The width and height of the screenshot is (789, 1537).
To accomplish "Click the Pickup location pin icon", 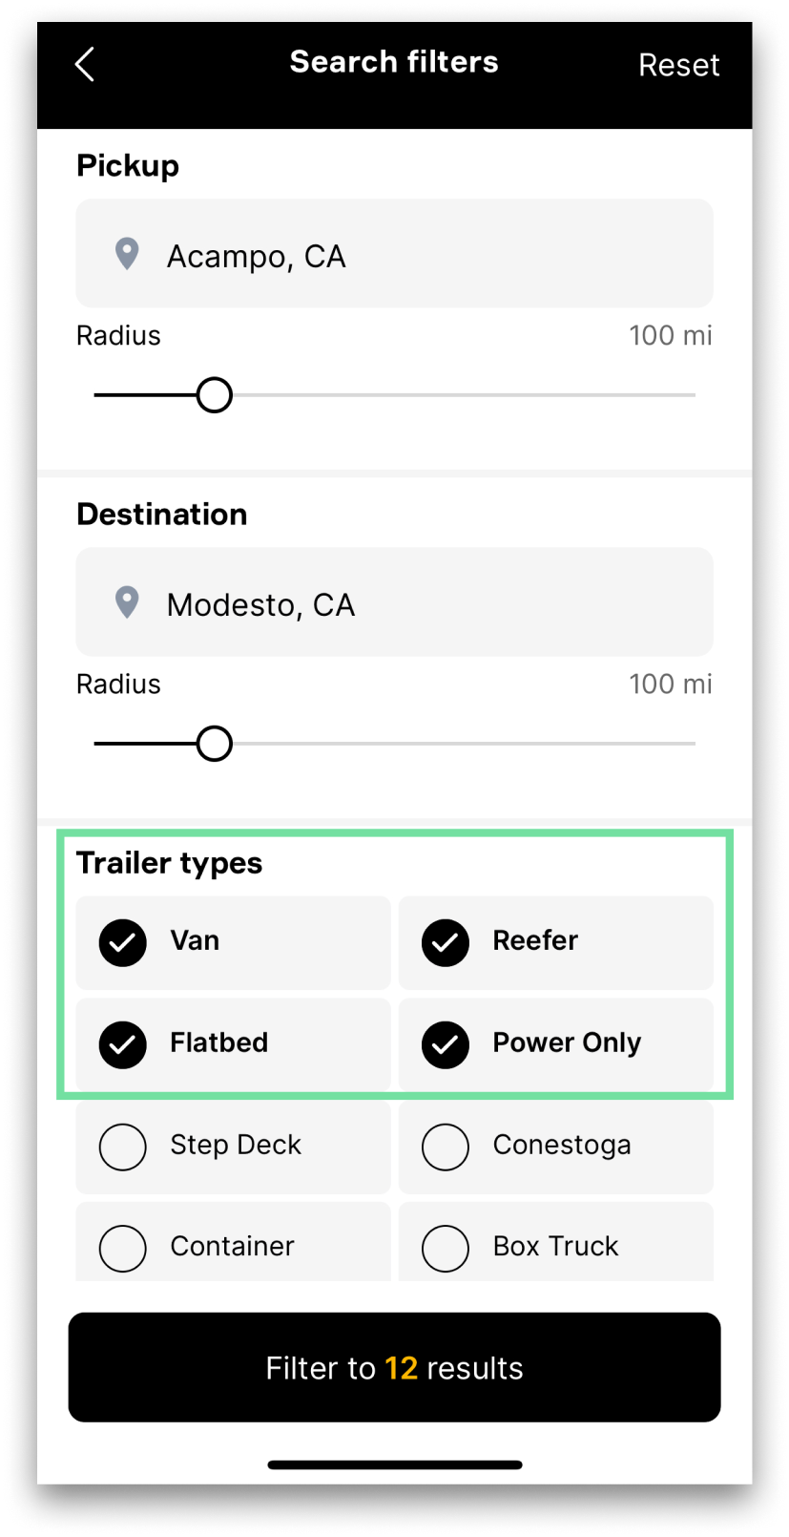I will click(127, 254).
